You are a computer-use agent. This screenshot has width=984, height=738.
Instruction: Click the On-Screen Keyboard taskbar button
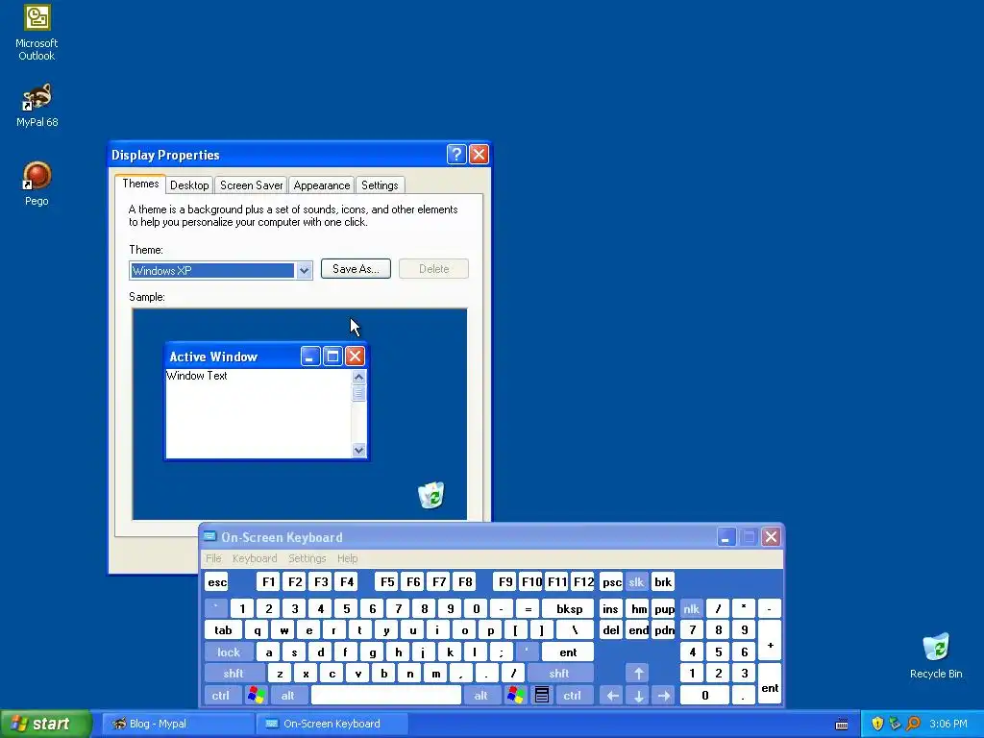point(332,724)
